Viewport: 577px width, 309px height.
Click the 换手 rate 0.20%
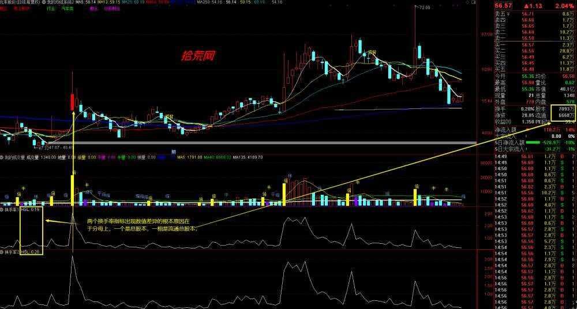528,109
